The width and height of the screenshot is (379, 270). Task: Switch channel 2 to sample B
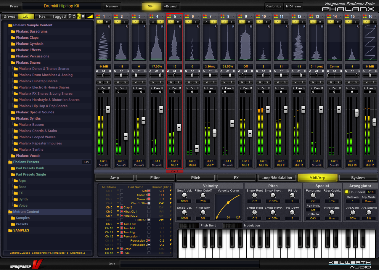click(124, 22)
